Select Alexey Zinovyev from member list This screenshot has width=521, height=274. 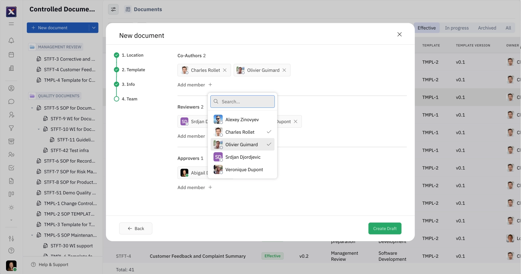click(242, 119)
